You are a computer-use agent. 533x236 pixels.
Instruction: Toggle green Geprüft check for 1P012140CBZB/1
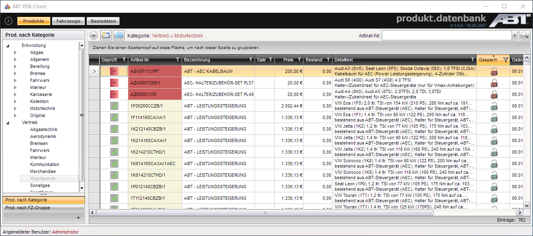[114, 187]
